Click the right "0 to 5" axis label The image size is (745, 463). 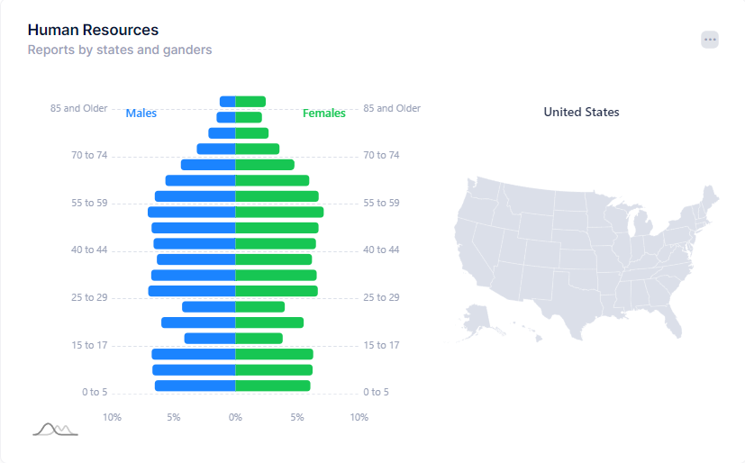(x=376, y=392)
